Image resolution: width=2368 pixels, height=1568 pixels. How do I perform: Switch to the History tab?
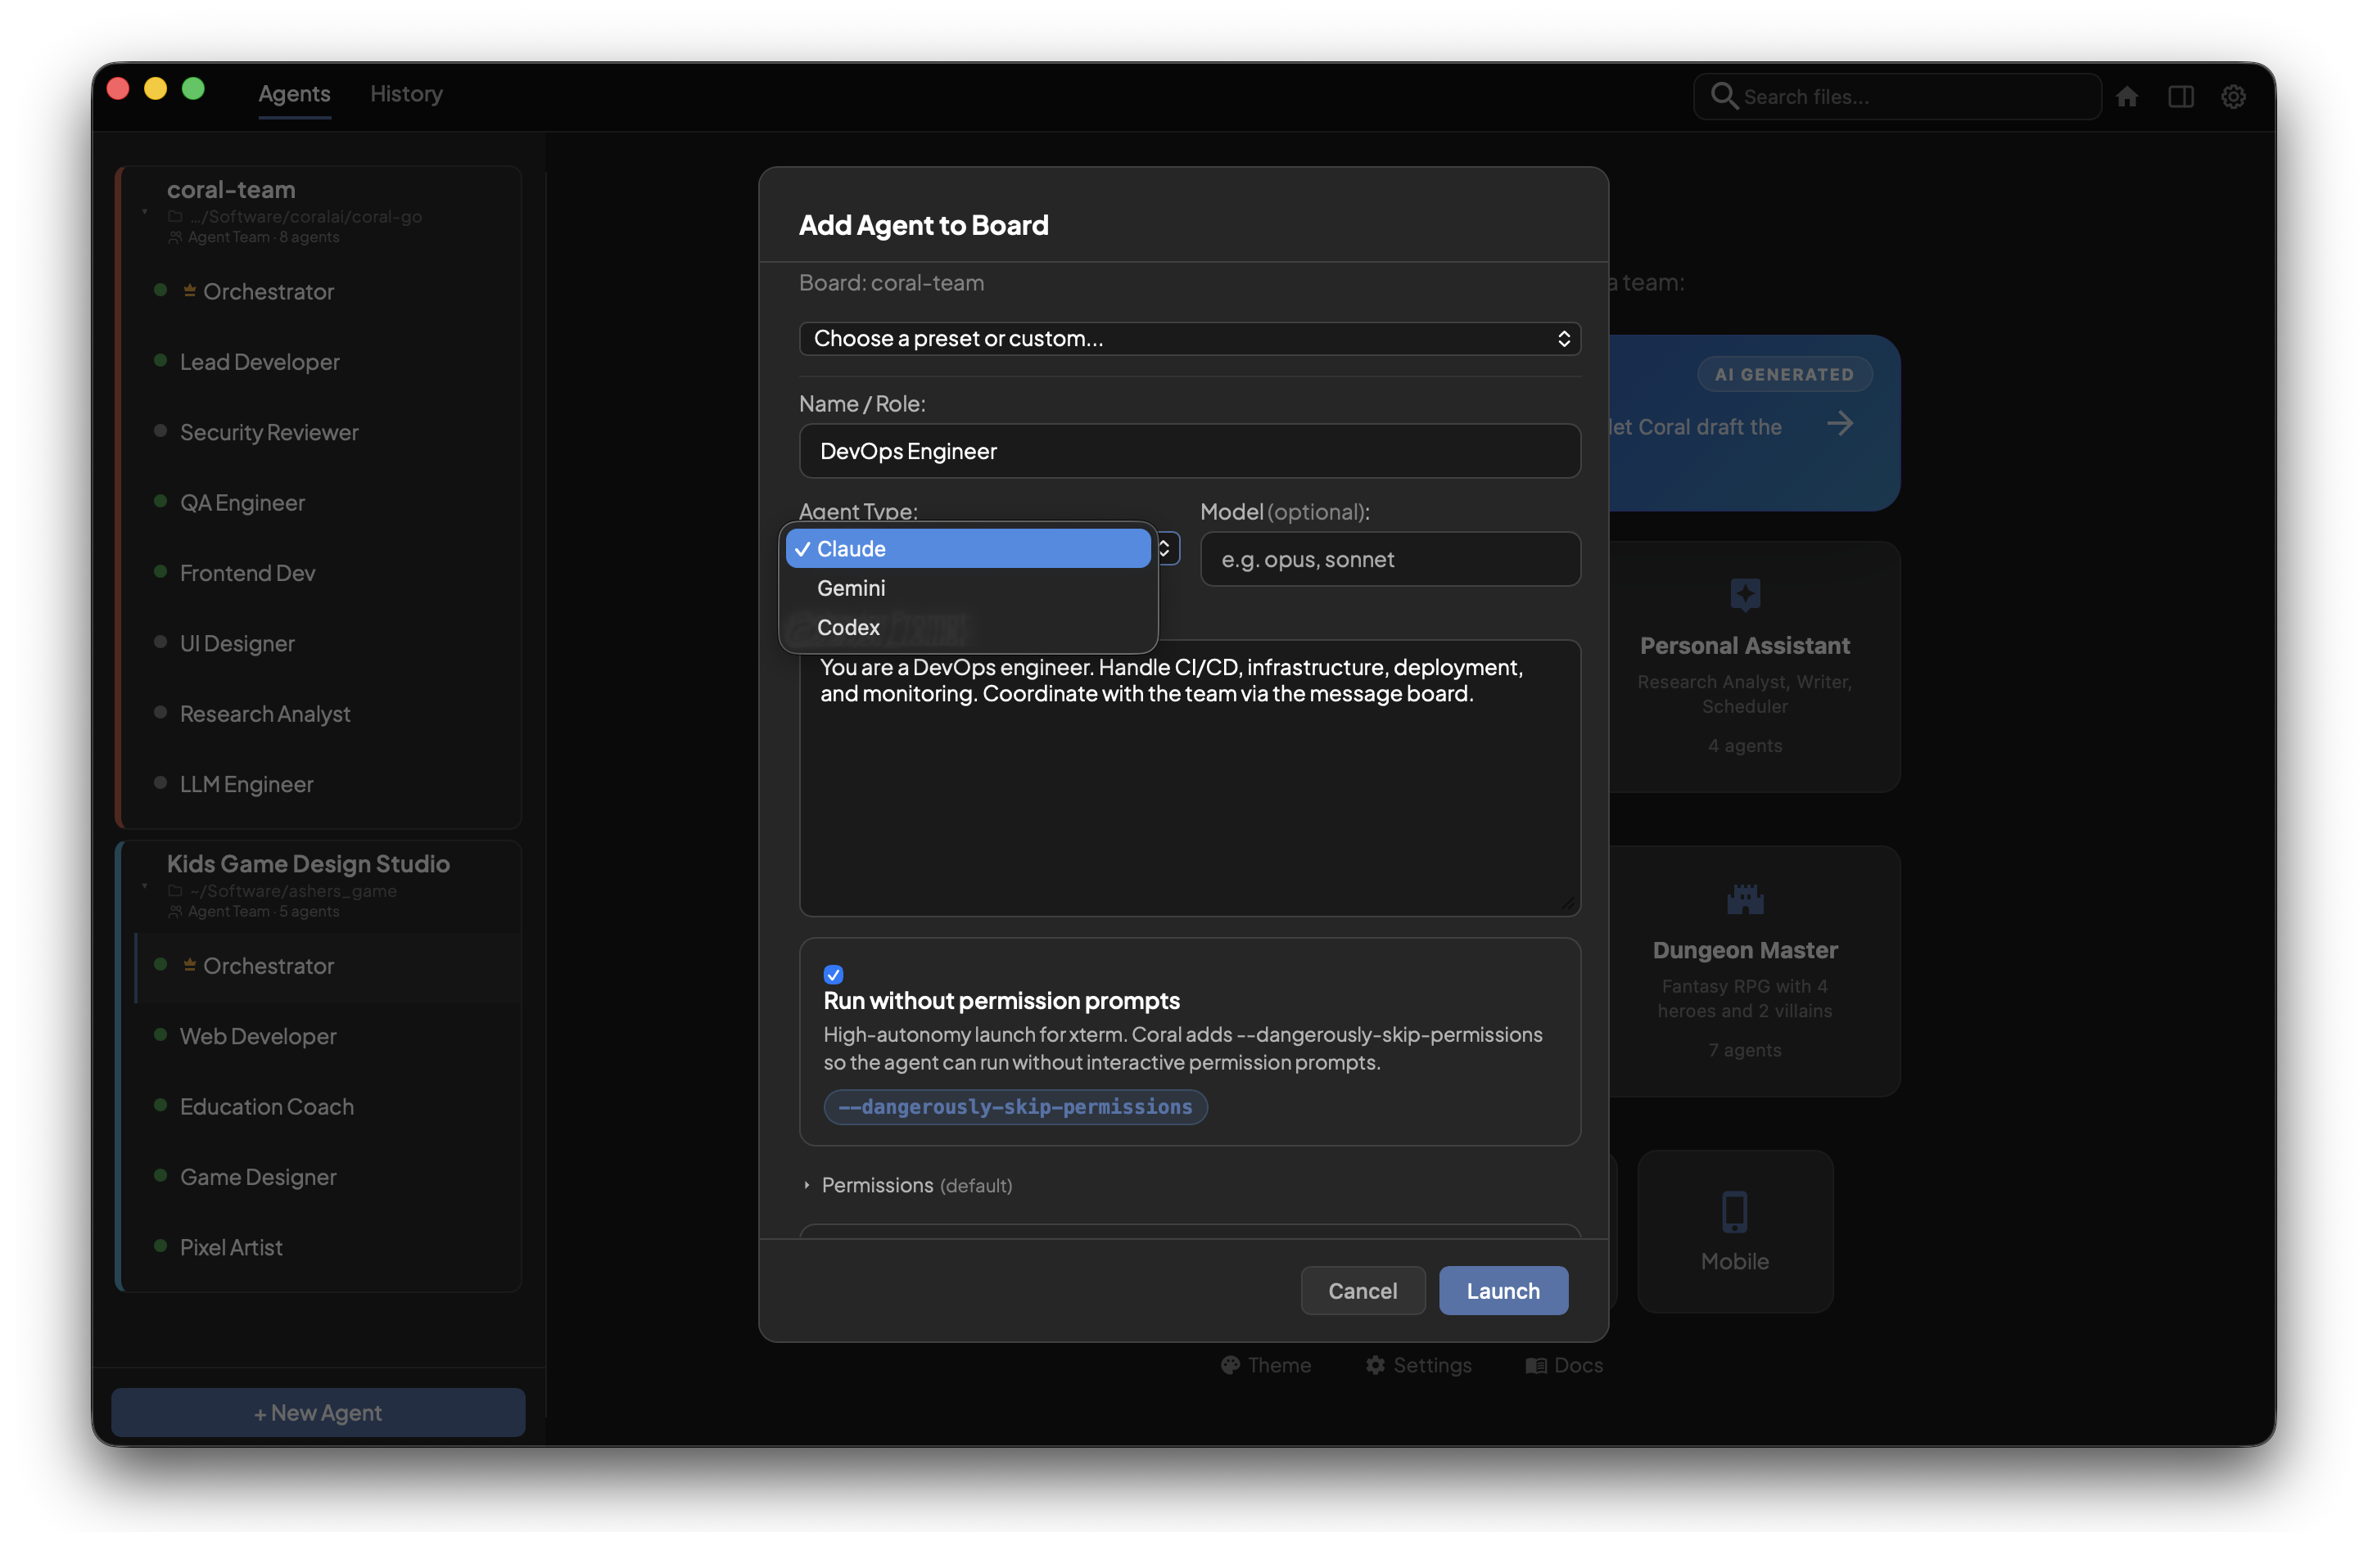pos(405,93)
